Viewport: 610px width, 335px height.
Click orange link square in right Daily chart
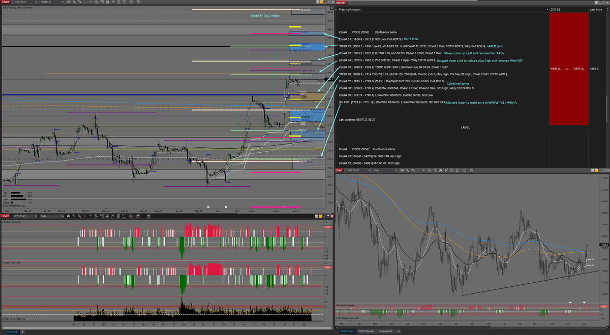[x=597, y=171]
